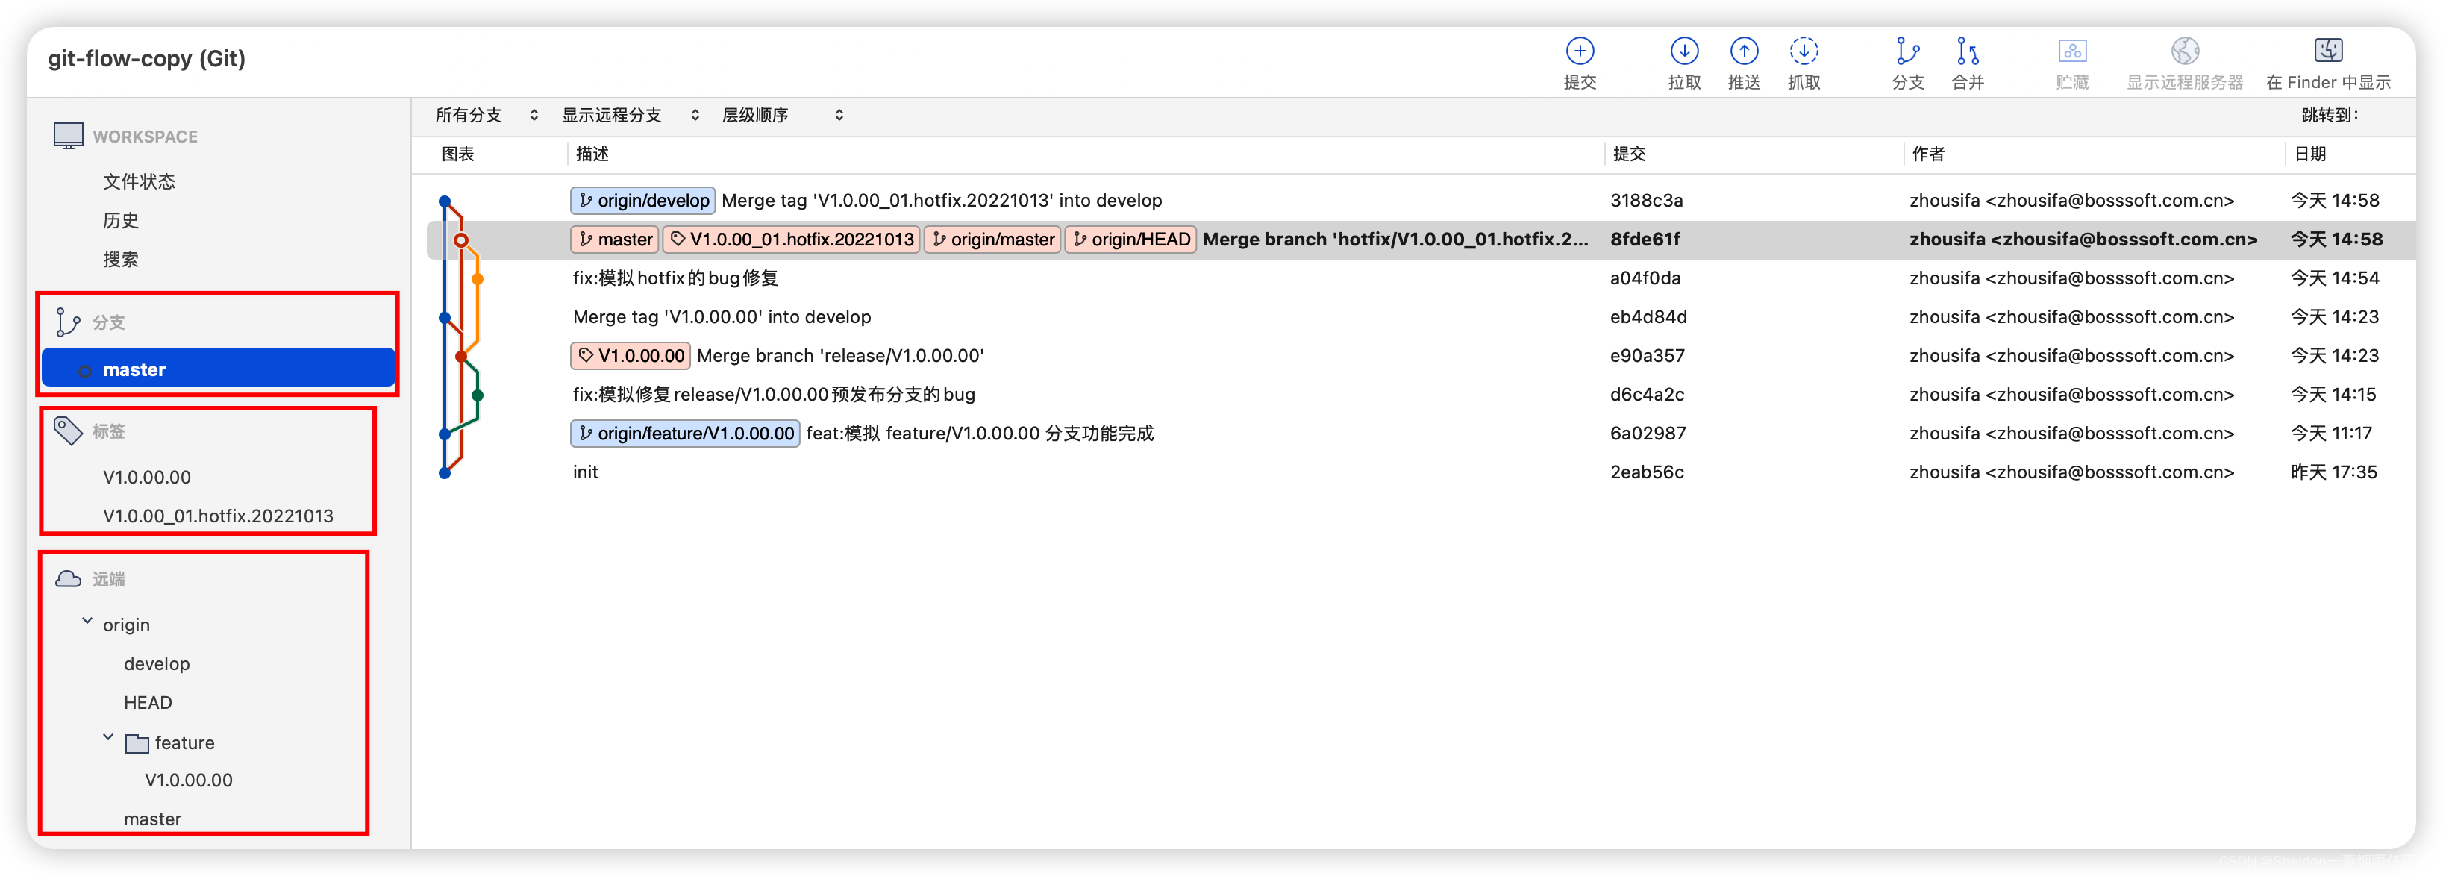Select remote HEAD under origin
This screenshot has width=2443, height=876.
(148, 702)
